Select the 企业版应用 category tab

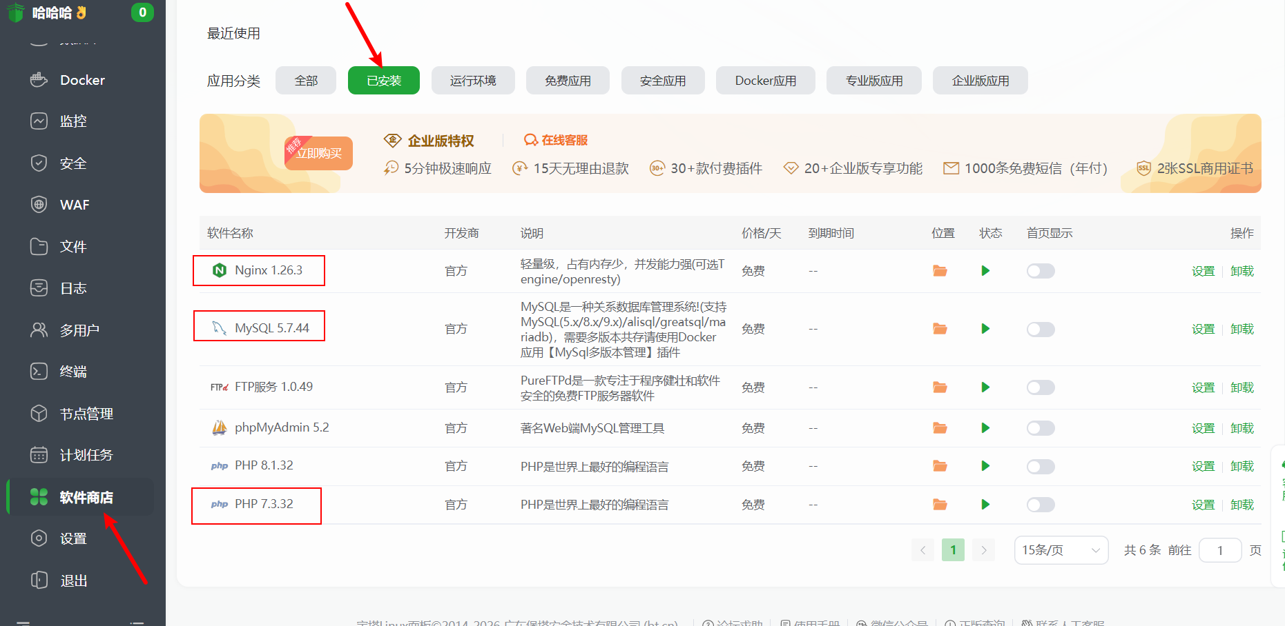click(980, 81)
